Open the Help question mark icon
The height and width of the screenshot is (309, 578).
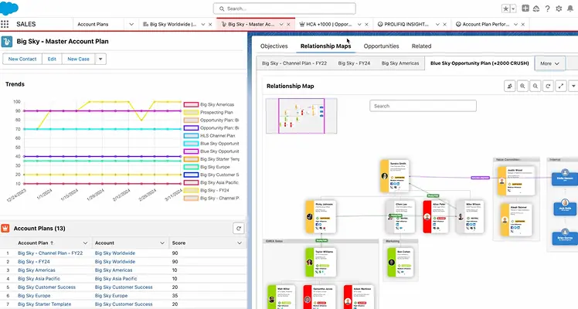pyautogui.click(x=548, y=8)
